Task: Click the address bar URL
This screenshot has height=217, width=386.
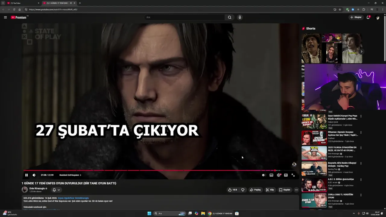Action: [53, 9]
